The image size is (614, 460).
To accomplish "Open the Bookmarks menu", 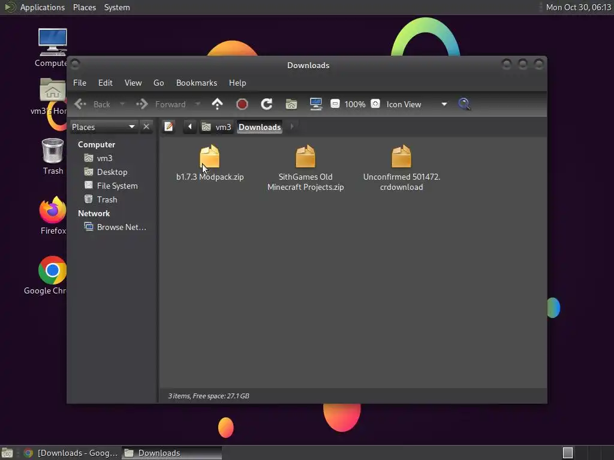I will tap(197, 83).
